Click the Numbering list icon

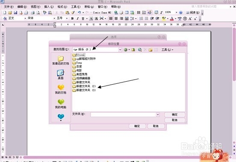click(x=141, y=18)
